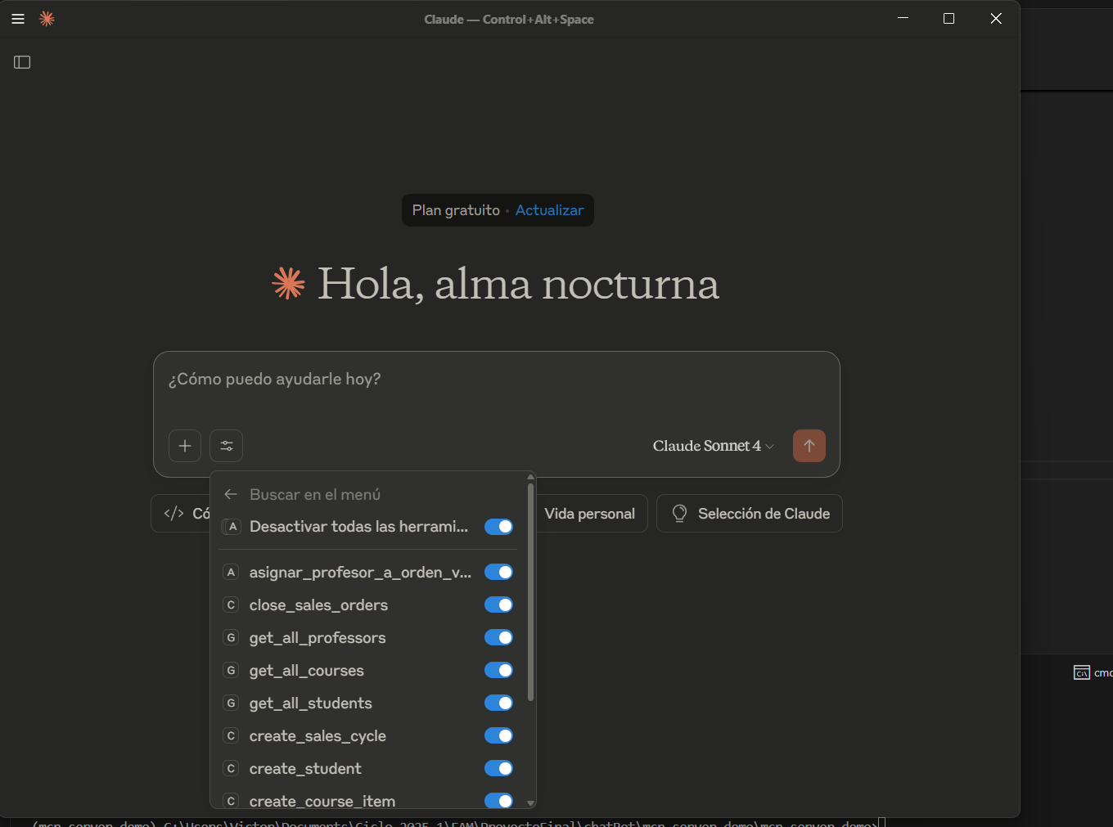
Task: Click the Claude starburst logo in title bar
Action: tap(47, 19)
